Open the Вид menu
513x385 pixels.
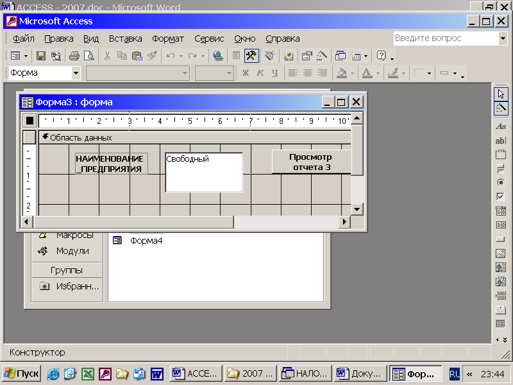(x=91, y=38)
